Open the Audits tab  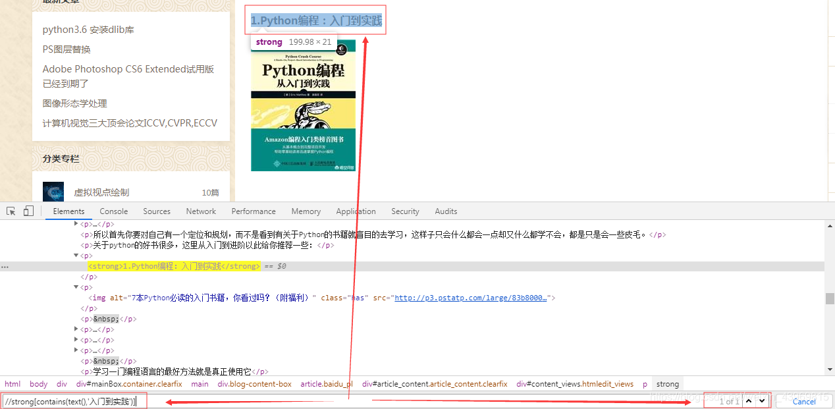[x=446, y=211]
